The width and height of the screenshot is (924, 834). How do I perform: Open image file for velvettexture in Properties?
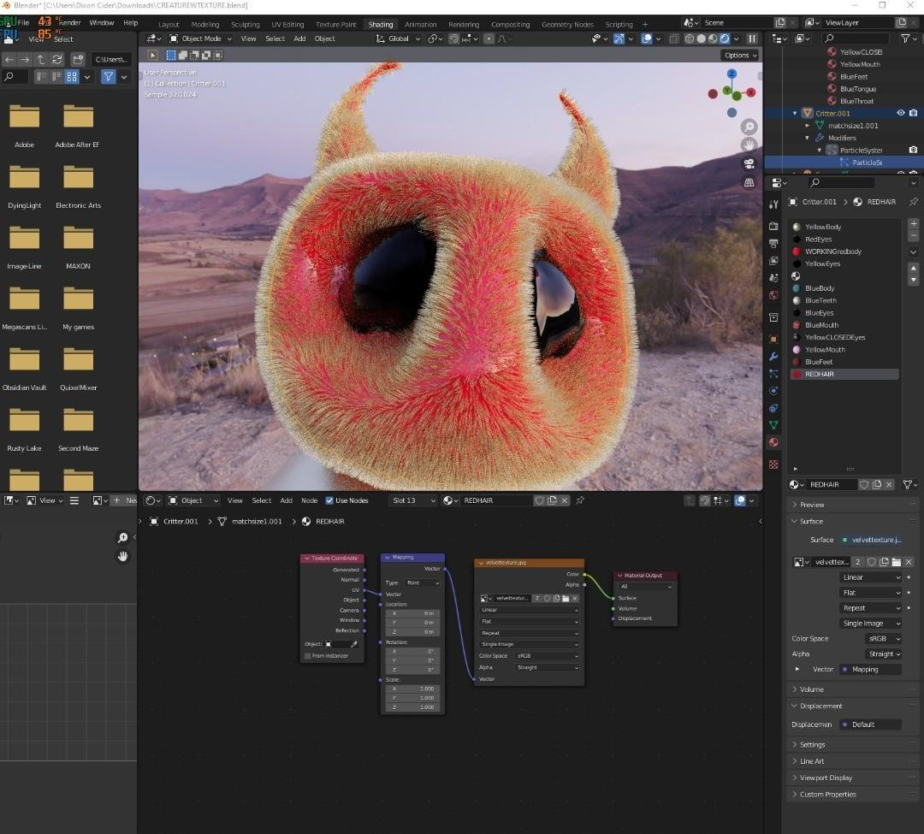click(x=897, y=562)
